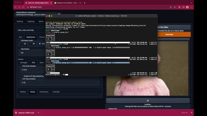
Task: Toggle the browser side panel icon
Action: point(183,7)
